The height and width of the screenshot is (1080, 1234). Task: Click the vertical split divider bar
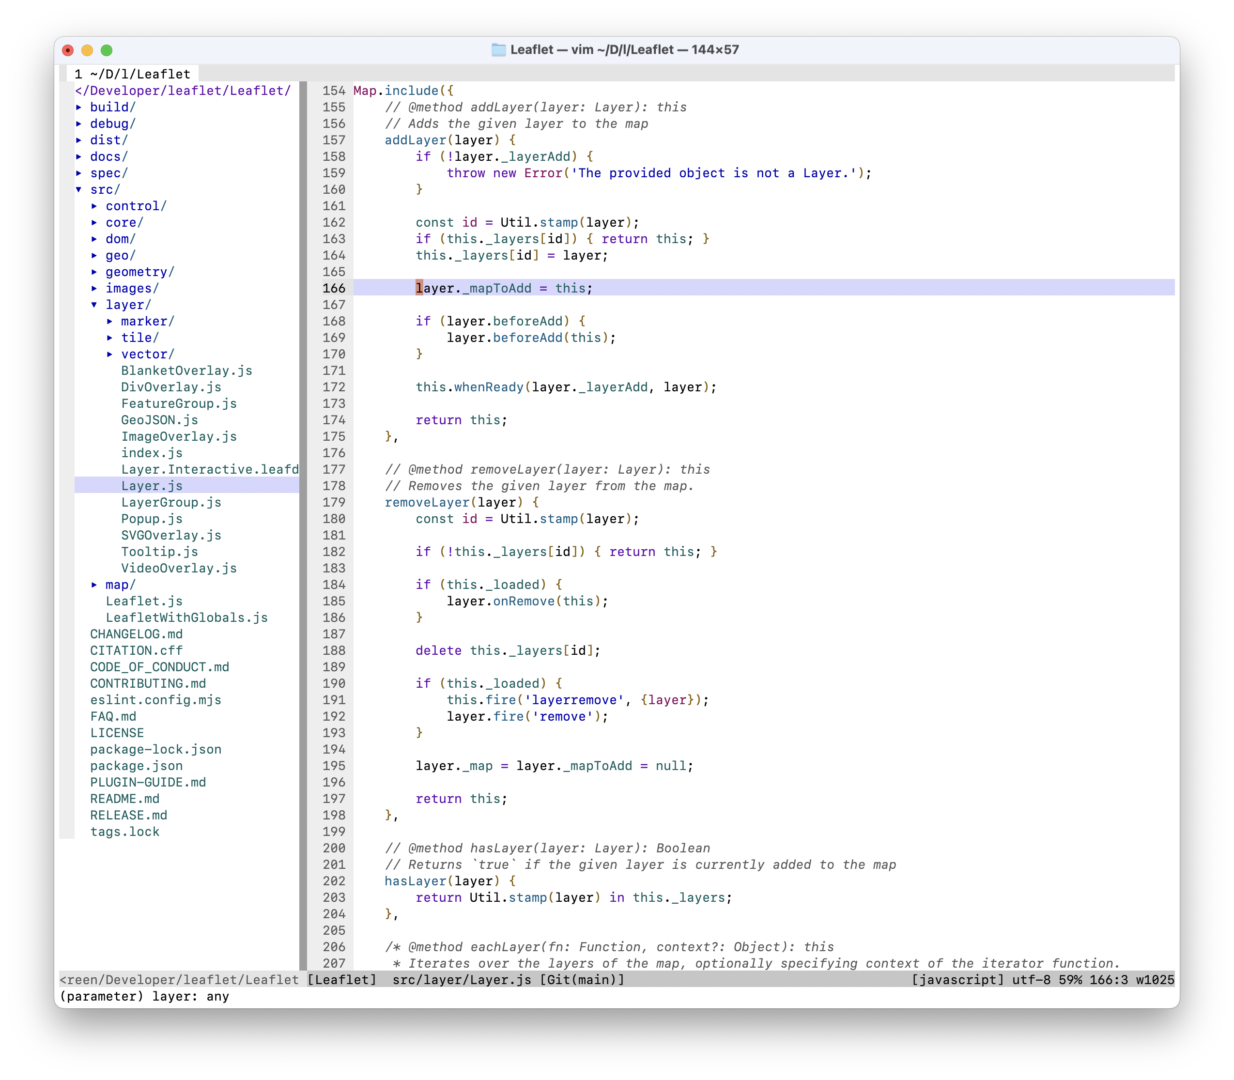303,525
